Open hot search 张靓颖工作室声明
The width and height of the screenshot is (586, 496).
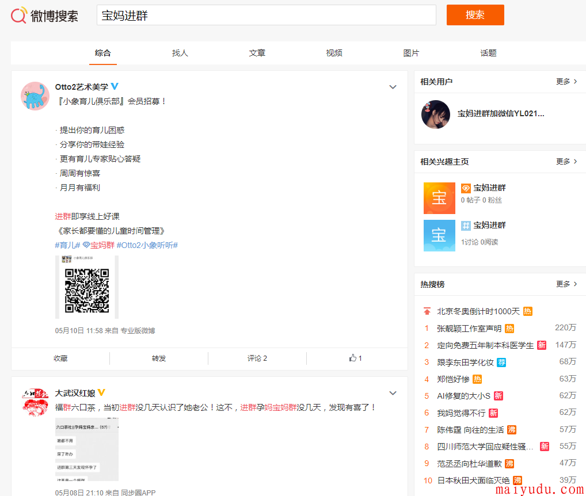(x=469, y=329)
